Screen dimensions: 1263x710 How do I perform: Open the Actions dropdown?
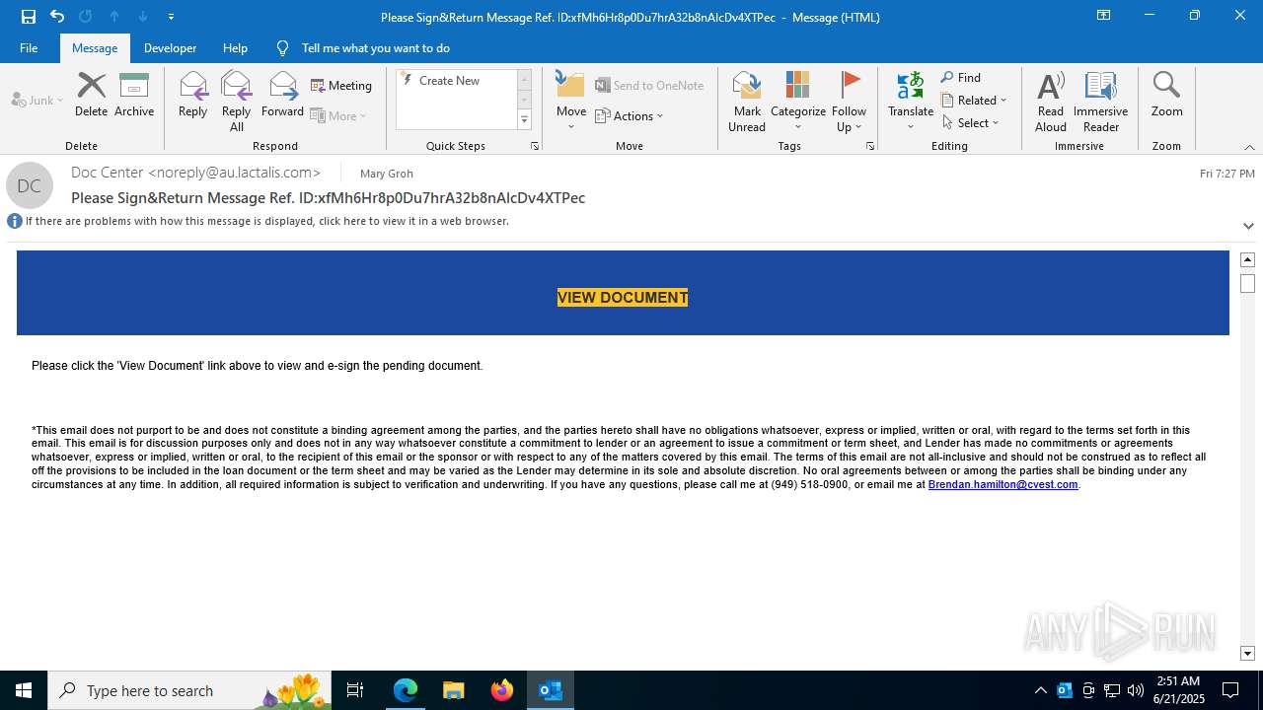click(630, 115)
